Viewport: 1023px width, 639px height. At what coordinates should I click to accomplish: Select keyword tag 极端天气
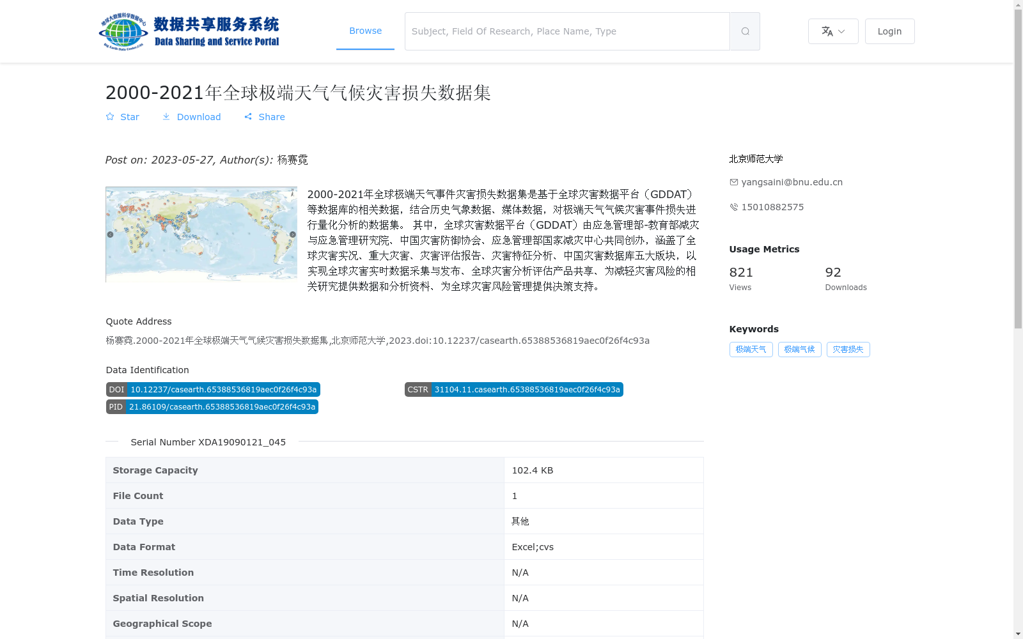tap(751, 350)
